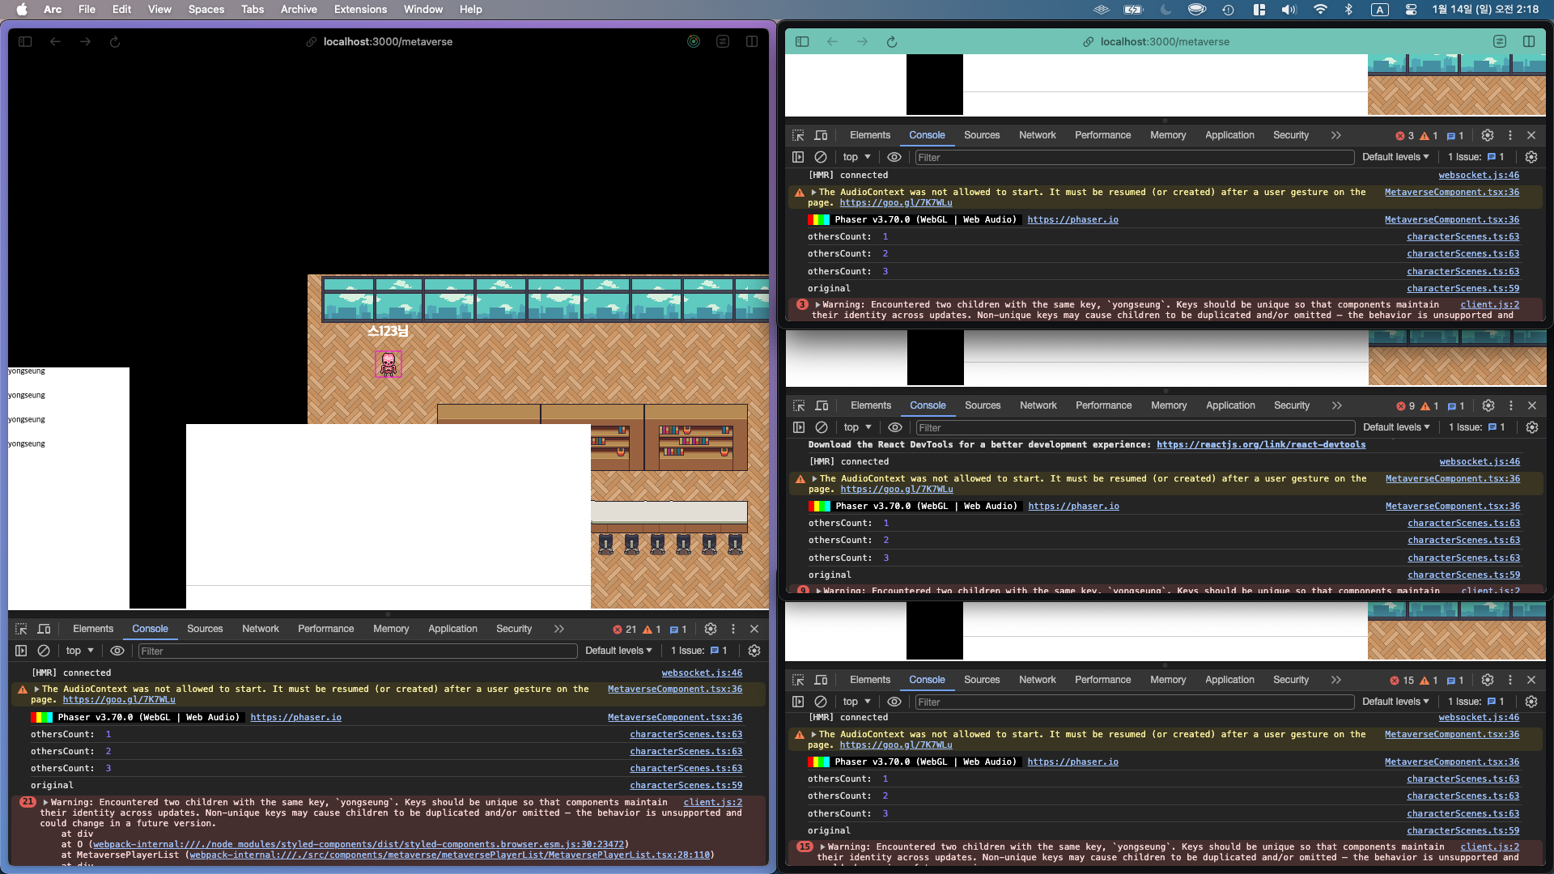Toggle live expression eye in left console
Viewport: 1554px width, 874px height.
click(117, 651)
